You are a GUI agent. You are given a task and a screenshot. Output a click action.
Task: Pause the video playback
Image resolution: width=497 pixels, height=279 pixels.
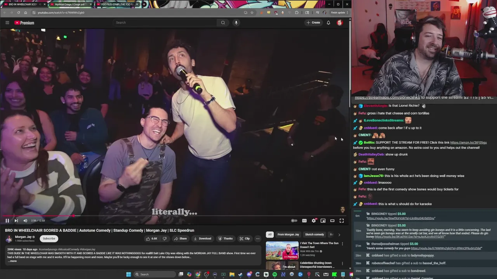pyautogui.click(x=7, y=220)
